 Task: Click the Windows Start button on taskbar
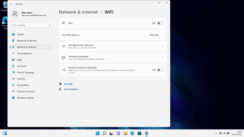click(x=97, y=133)
